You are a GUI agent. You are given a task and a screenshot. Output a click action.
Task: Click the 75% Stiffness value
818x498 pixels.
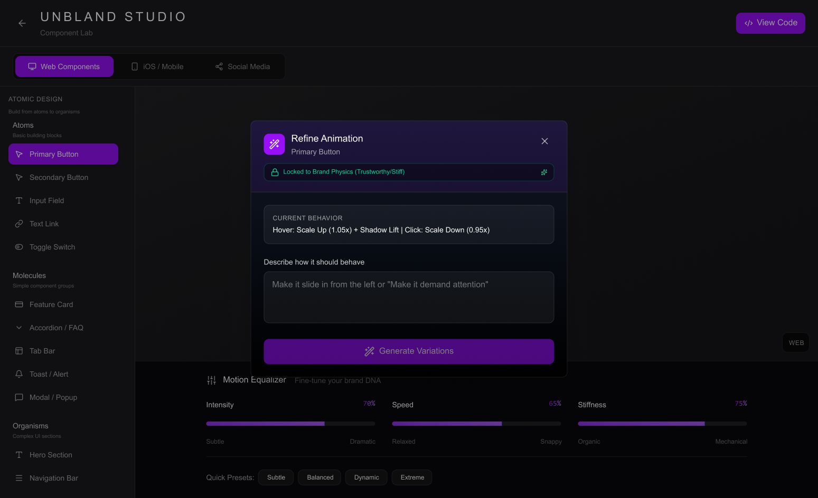pyautogui.click(x=741, y=404)
